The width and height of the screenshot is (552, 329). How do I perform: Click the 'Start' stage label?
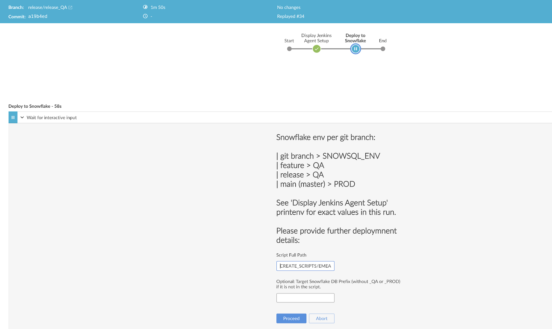pyautogui.click(x=289, y=41)
